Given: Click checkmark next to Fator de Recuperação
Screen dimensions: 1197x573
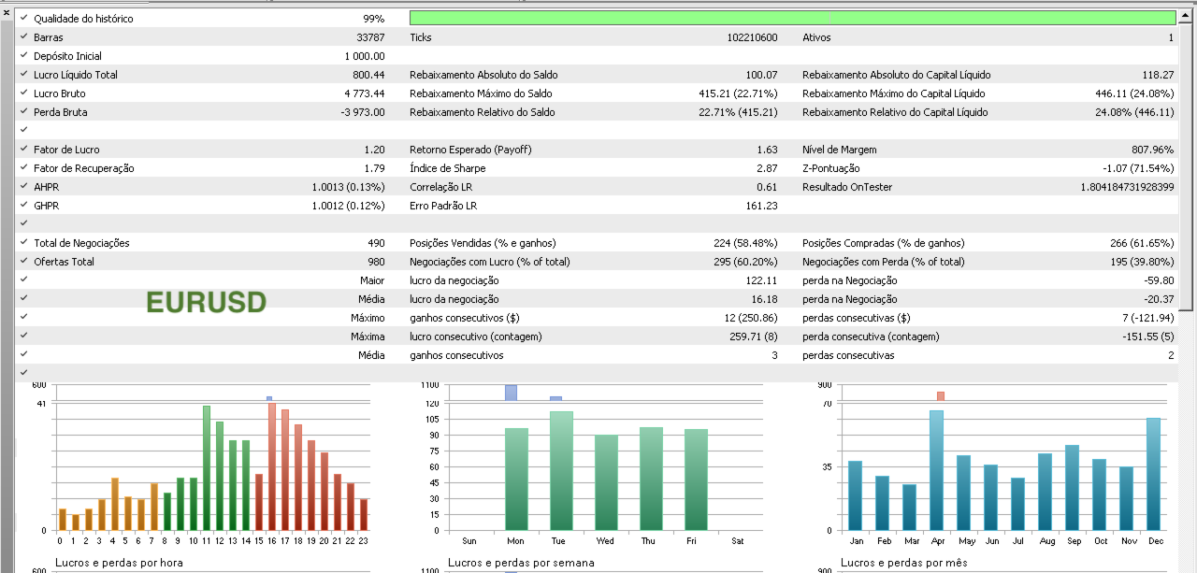Looking at the screenshot, I should click(x=23, y=168).
